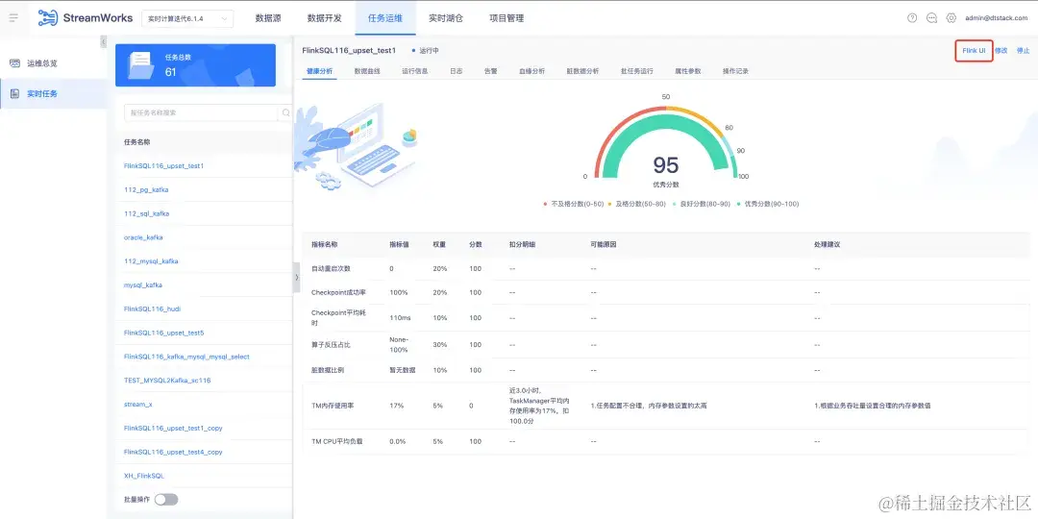Switch to the 运行信息 tab
The width and height of the screenshot is (1038, 519).
click(415, 71)
